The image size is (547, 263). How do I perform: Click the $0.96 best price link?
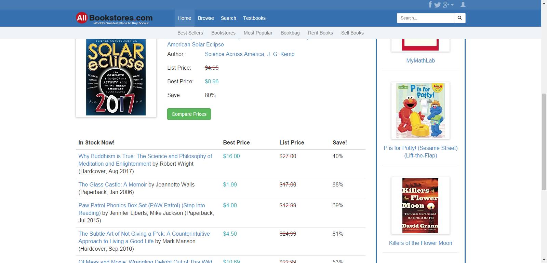point(212,81)
